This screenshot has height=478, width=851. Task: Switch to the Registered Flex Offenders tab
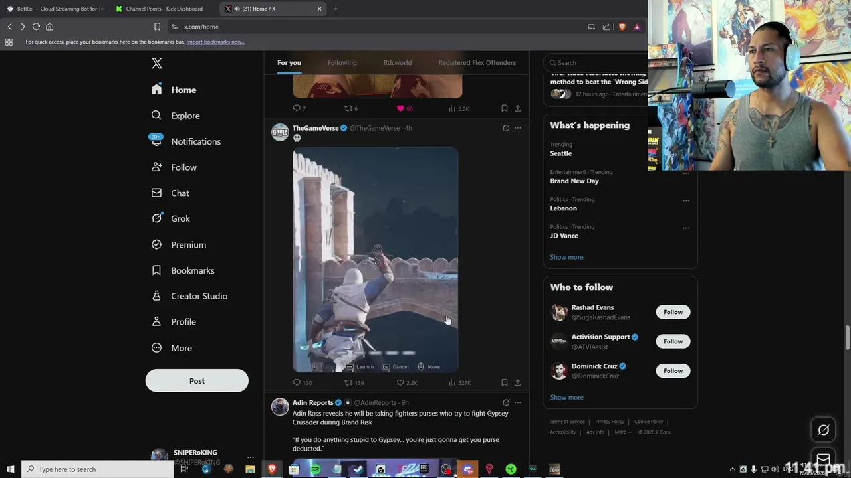click(x=477, y=62)
